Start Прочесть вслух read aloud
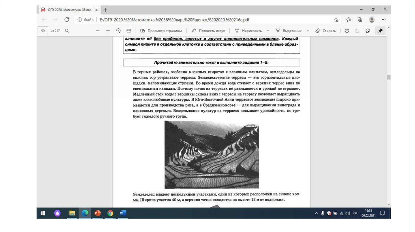The width and height of the screenshot is (415, 232). click(208, 31)
